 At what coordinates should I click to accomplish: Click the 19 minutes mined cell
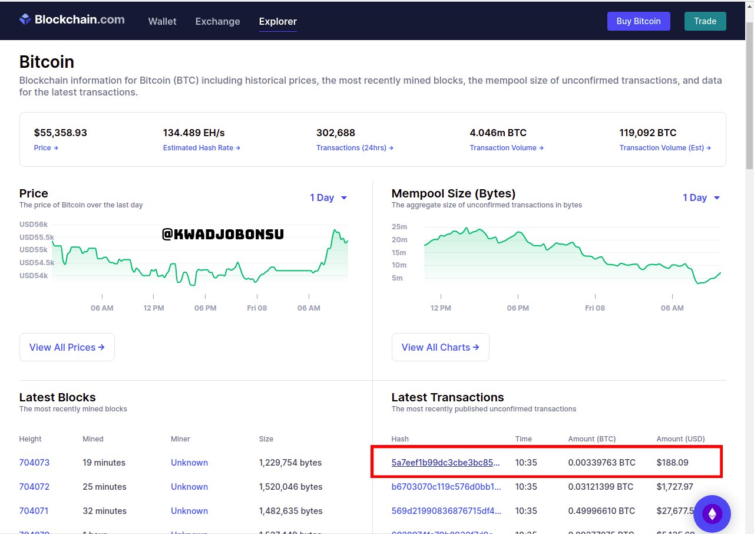104,463
